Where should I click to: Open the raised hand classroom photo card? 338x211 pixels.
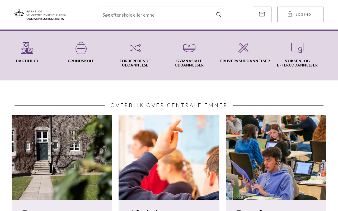[x=169, y=157]
